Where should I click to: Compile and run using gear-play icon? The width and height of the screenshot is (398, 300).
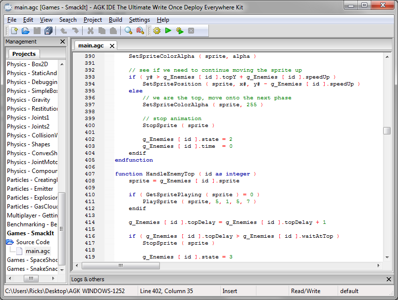tap(180, 31)
